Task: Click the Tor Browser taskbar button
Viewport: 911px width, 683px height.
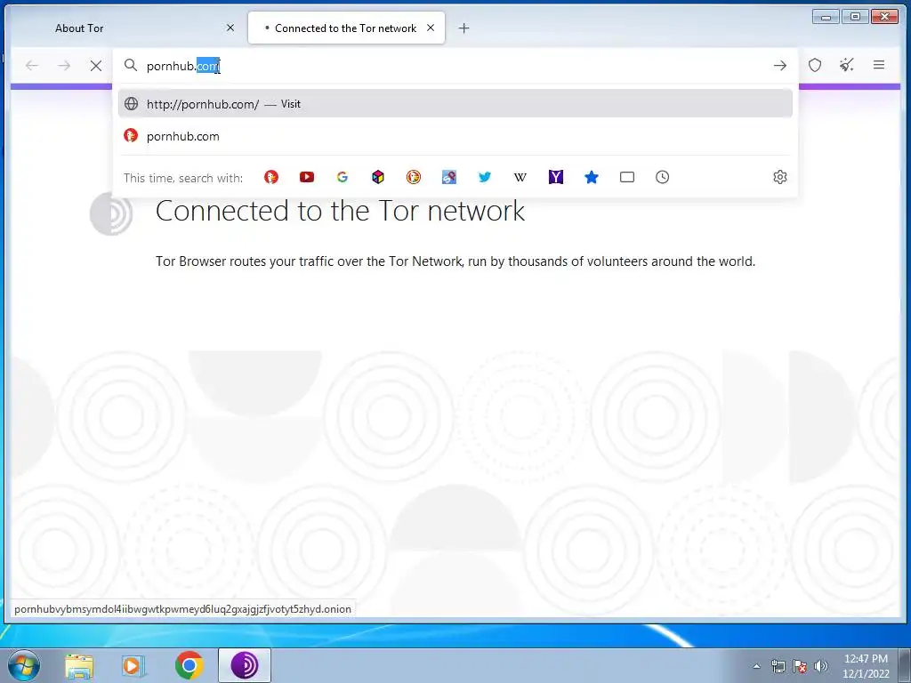Action: click(x=245, y=665)
